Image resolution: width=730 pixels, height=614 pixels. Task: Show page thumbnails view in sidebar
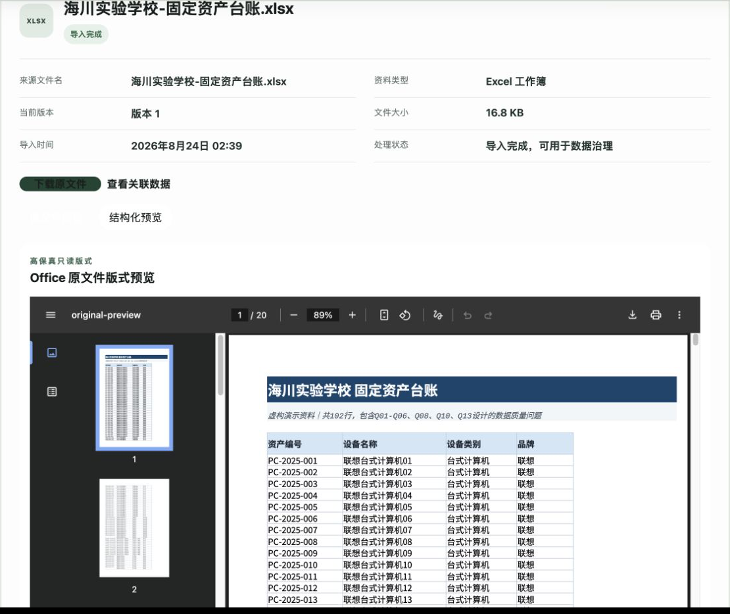[x=52, y=353]
